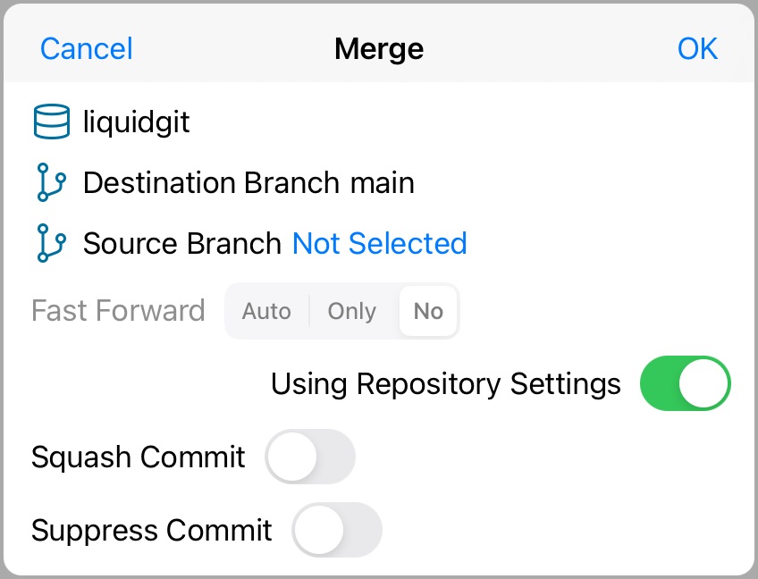The image size is (758, 579).
Task: Click the Destination Branch git icon
Action: coord(51,182)
